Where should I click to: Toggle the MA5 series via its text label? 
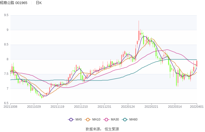79,119
